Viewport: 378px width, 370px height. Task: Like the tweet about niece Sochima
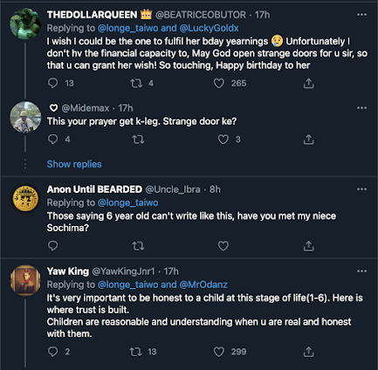point(223,246)
